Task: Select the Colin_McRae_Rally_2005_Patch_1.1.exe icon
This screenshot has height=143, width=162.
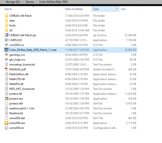Action: click(6, 50)
